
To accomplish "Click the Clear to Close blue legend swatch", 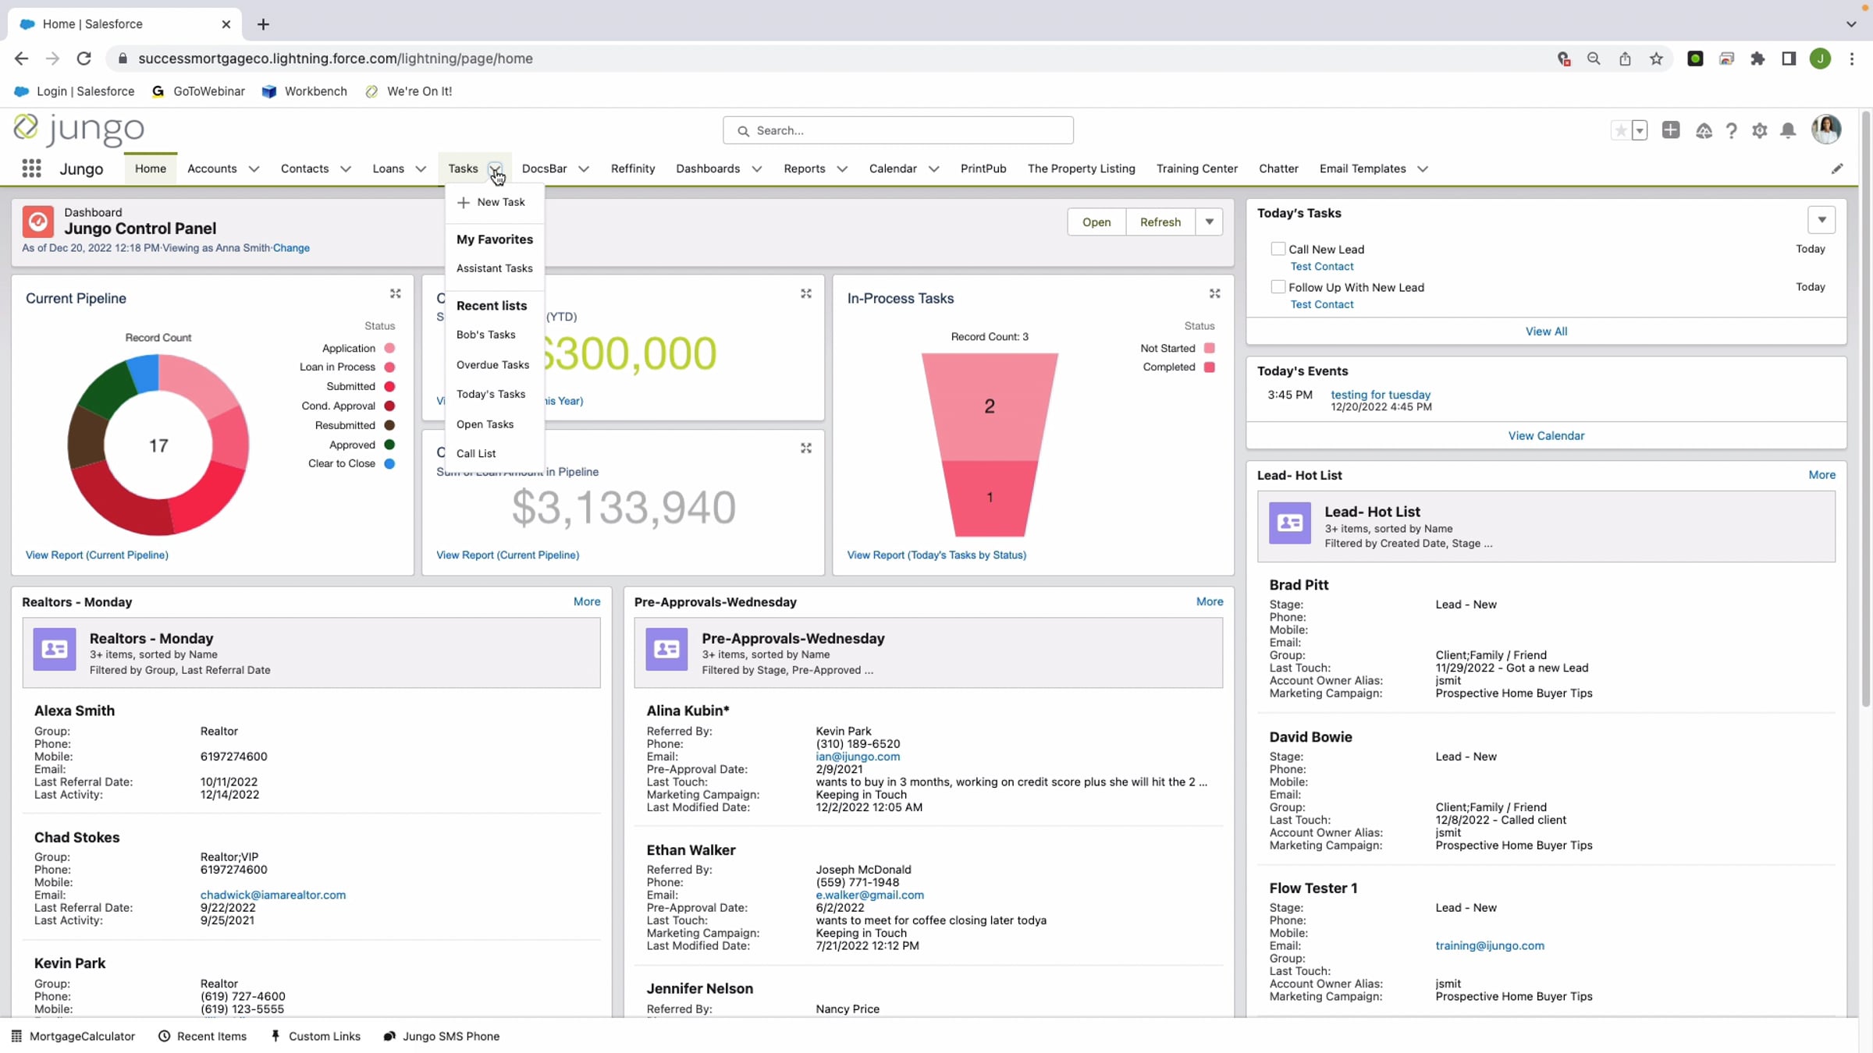I will (x=389, y=463).
